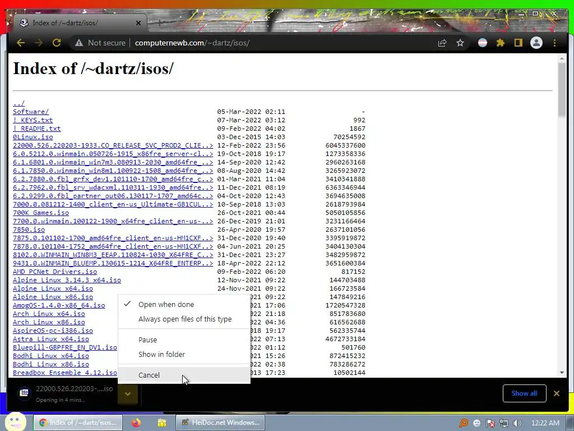
Task: Choose Pause in the download menu
Action: (184, 340)
